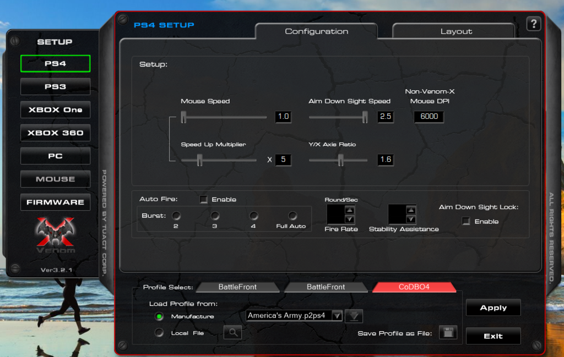
Task: Select the second BattleFront profile tab
Action: coord(326,287)
